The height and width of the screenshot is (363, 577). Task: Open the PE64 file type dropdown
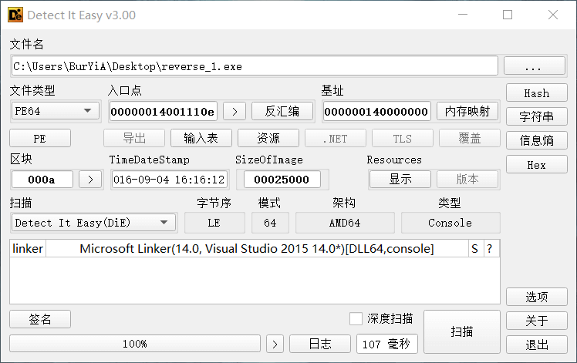pos(56,111)
